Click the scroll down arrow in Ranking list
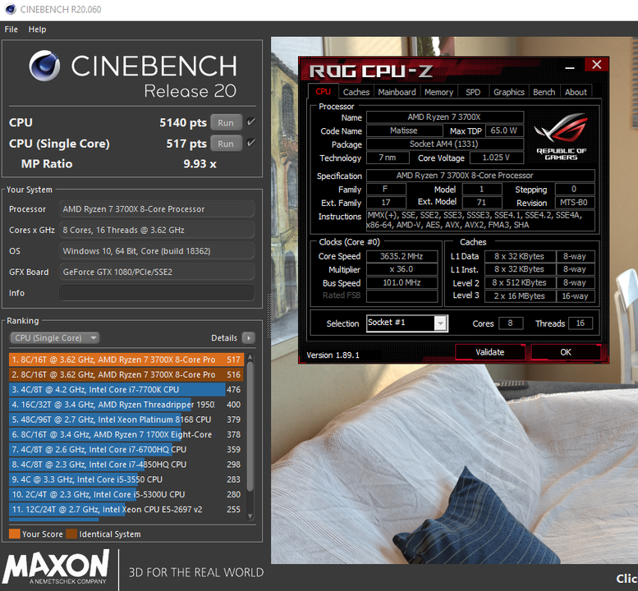 250,515
